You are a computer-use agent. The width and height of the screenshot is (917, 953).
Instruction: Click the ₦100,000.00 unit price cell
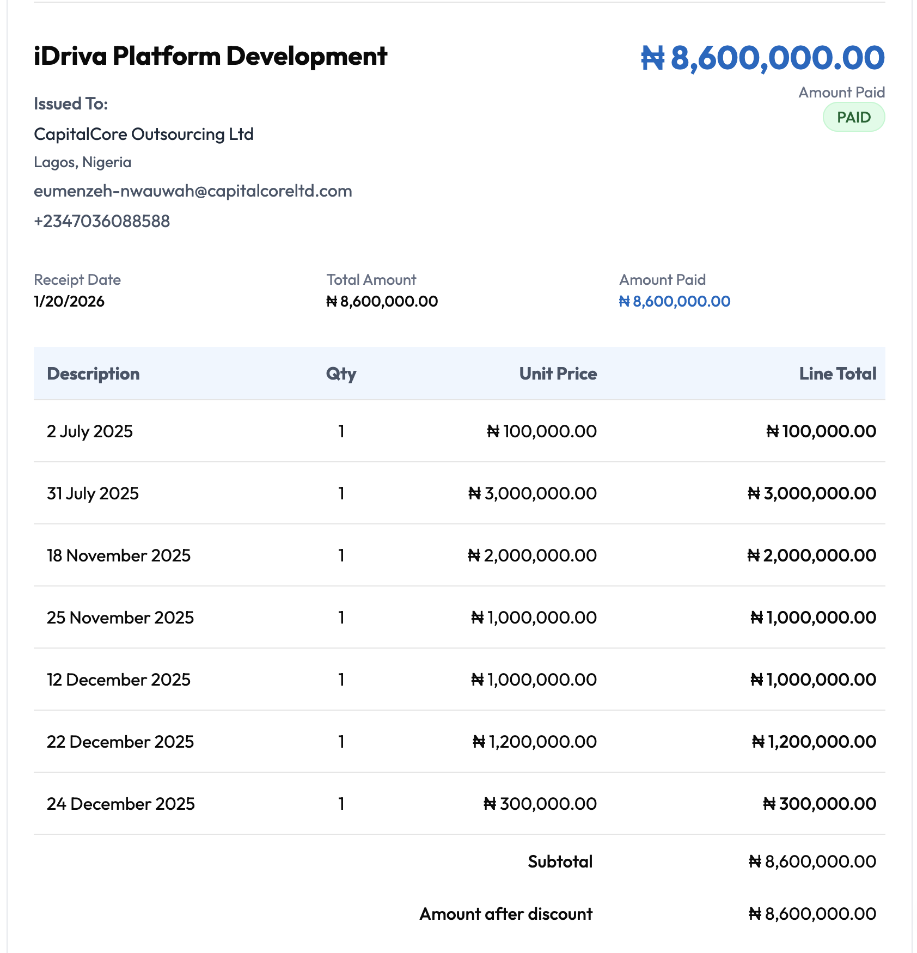point(542,431)
